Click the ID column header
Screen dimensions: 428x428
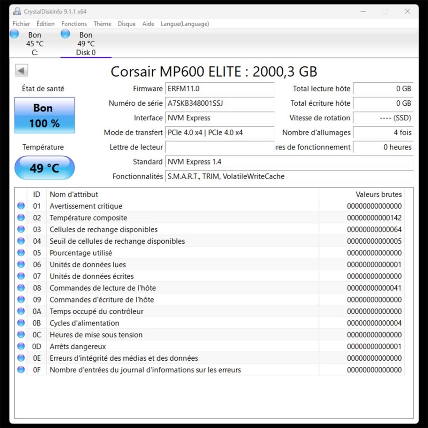37,194
